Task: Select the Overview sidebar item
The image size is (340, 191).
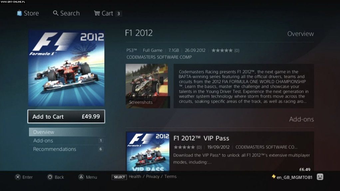Action: [x=67, y=132]
